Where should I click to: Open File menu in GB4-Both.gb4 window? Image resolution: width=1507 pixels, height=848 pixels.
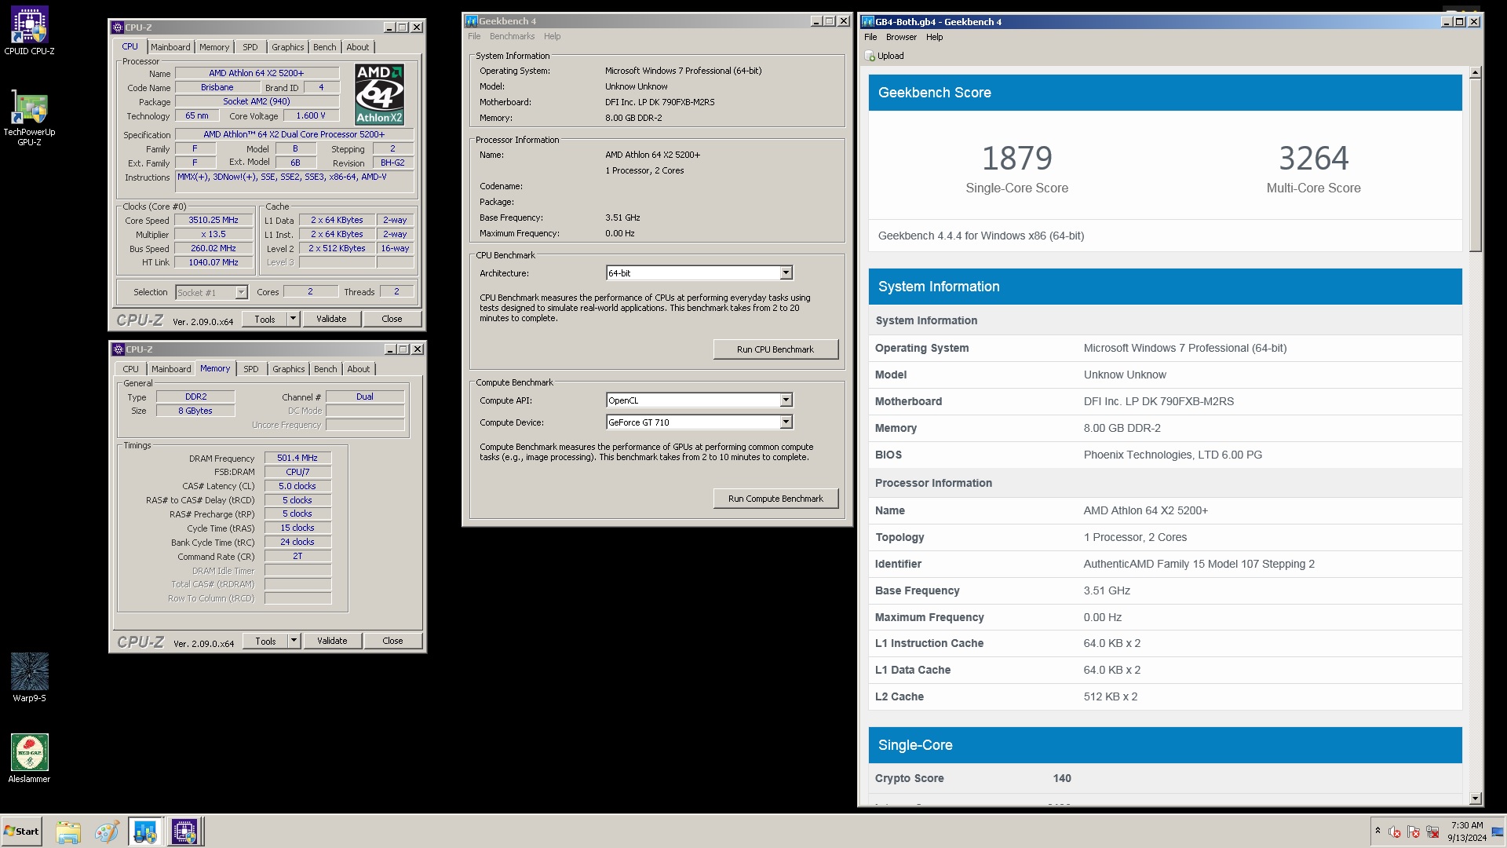(x=870, y=37)
